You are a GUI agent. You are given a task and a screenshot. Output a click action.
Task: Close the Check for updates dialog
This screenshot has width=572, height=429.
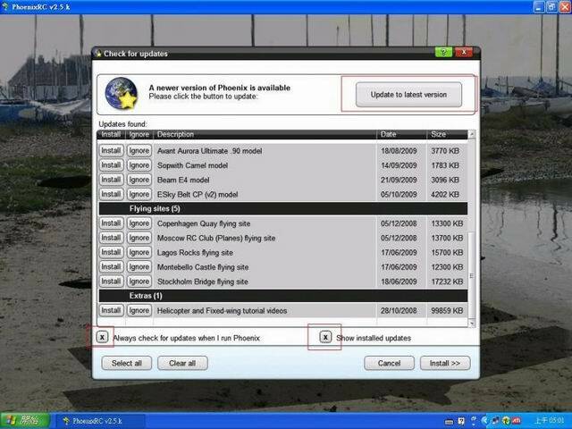464,52
